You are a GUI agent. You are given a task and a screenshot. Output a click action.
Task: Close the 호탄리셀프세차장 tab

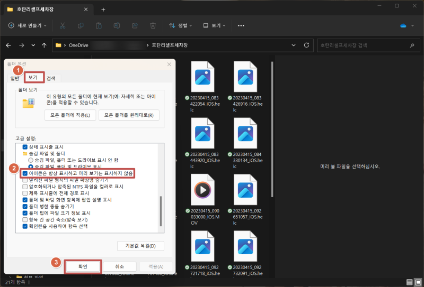tap(86, 10)
